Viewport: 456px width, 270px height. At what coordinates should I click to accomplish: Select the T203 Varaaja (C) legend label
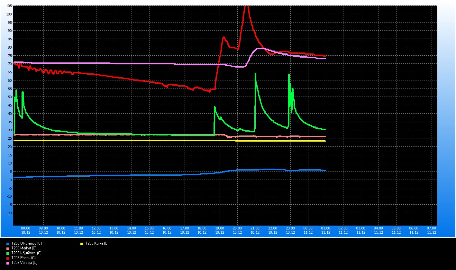[x=24, y=263]
